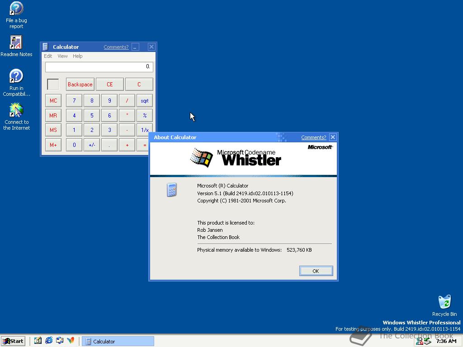The image size is (463, 347).
Task: Launch Outlook Express from quick launch
Action: 60,341
